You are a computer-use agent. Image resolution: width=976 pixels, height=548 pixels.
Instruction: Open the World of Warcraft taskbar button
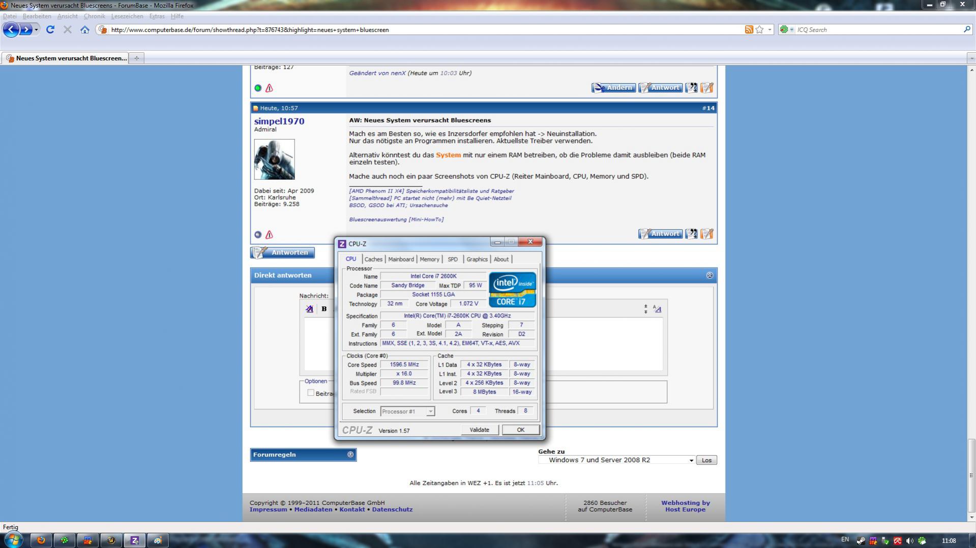coord(111,540)
